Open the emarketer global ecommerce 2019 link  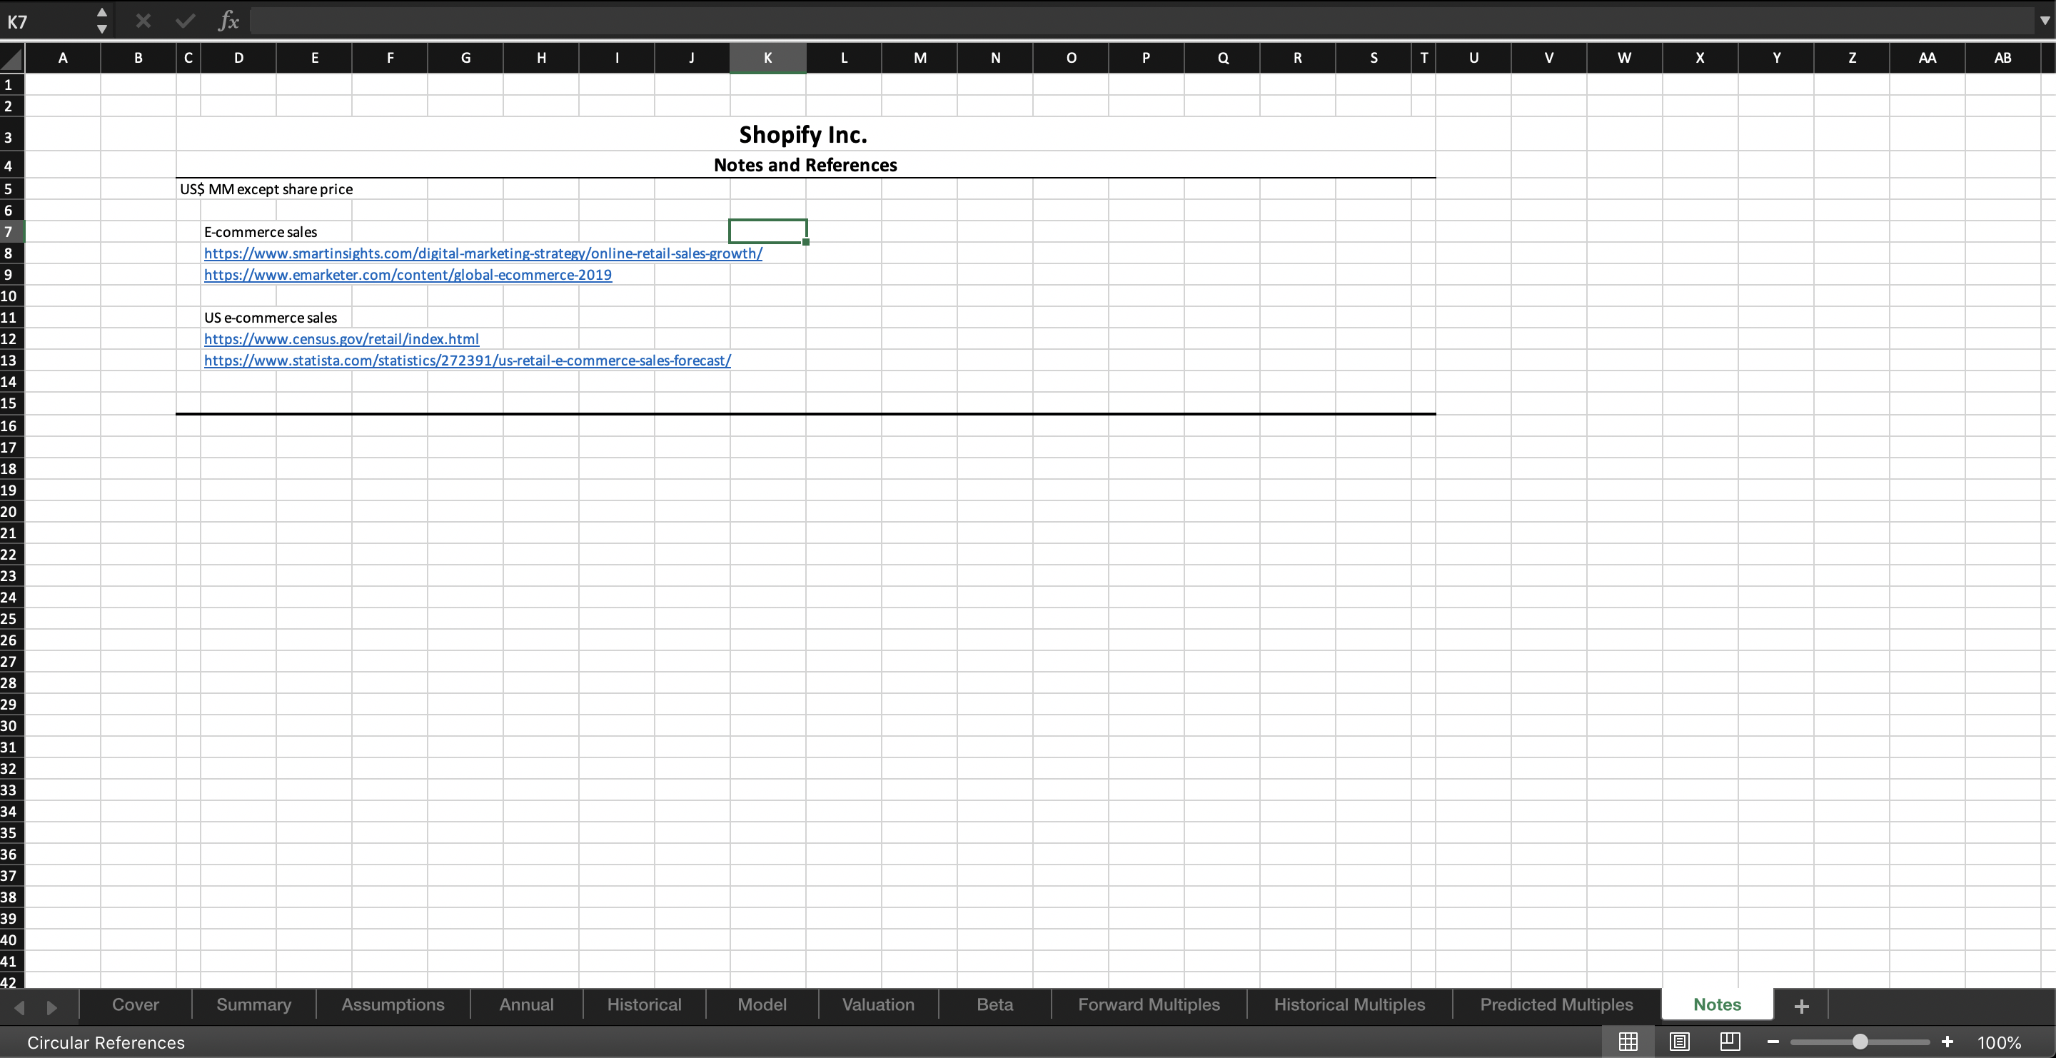408,274
